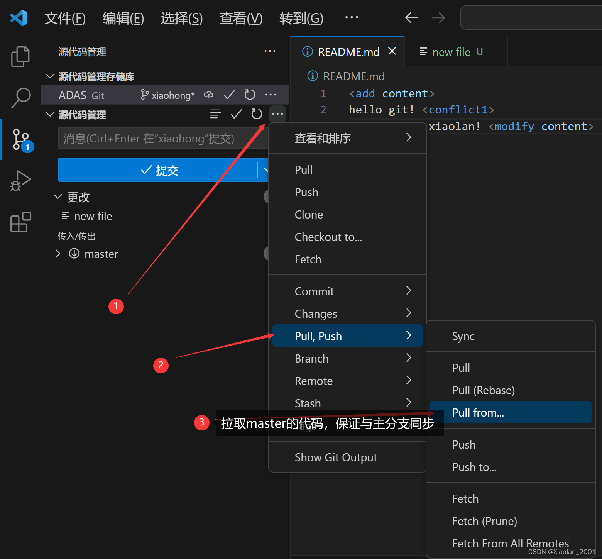The height and width of the screenshot is (559, 602).
Task: Open the Extensions view
Action: (20, 222)
